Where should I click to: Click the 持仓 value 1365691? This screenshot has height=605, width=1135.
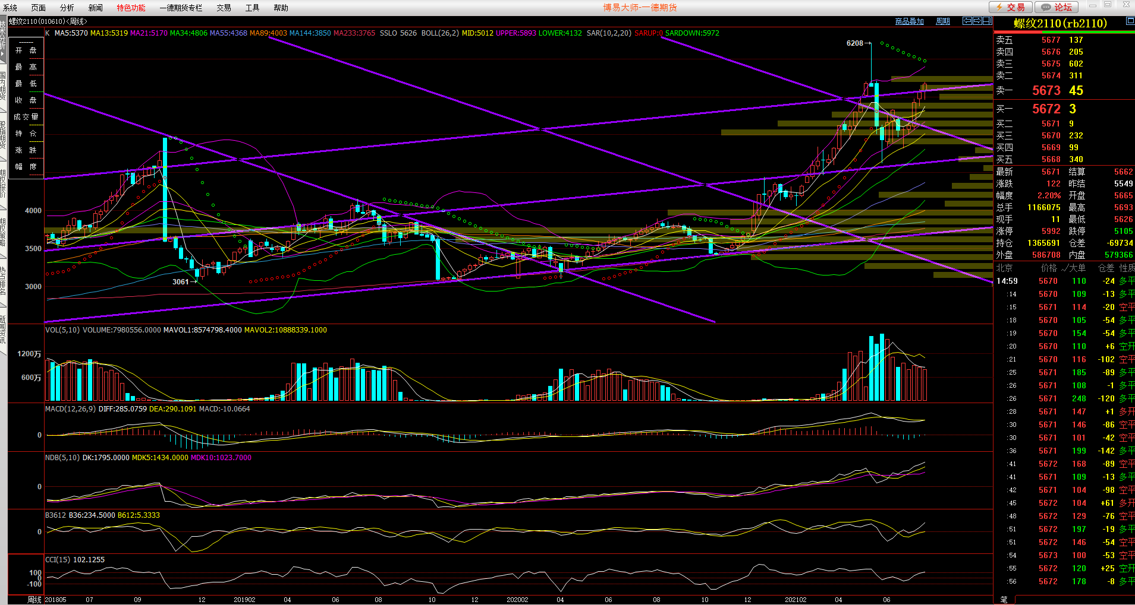pyautogui.click(x=1043, y=243)
